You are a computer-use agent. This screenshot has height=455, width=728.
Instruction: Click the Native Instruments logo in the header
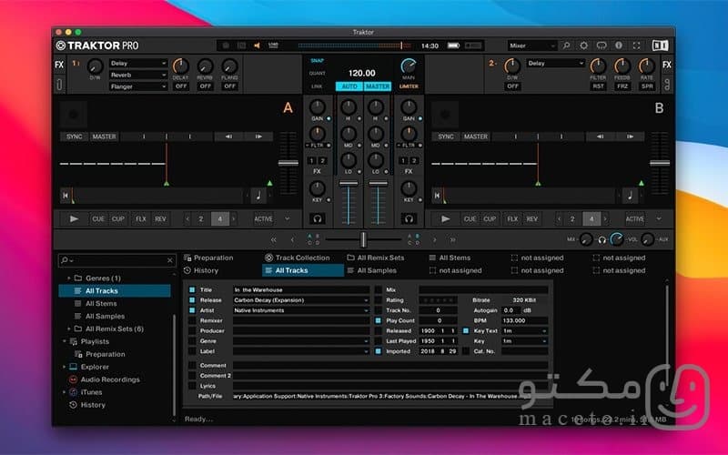(x=660, y=45)
